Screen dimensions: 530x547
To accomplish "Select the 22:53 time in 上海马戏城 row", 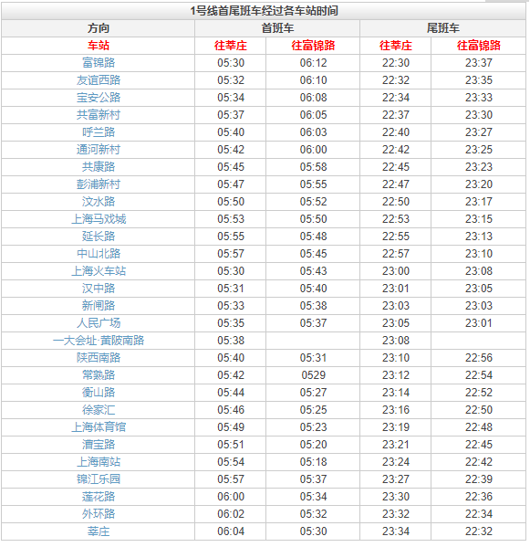I will (x=396, y=219).
